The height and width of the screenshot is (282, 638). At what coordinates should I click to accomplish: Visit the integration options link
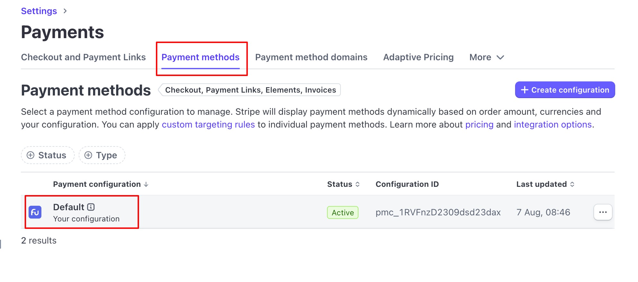553,125
